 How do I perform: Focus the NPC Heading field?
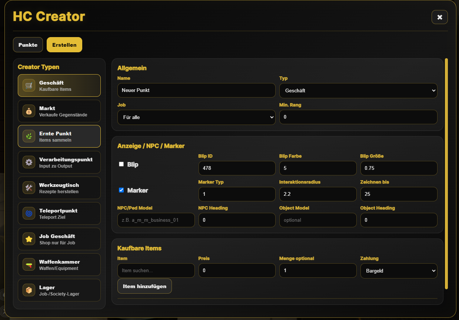tap(237, 220)
